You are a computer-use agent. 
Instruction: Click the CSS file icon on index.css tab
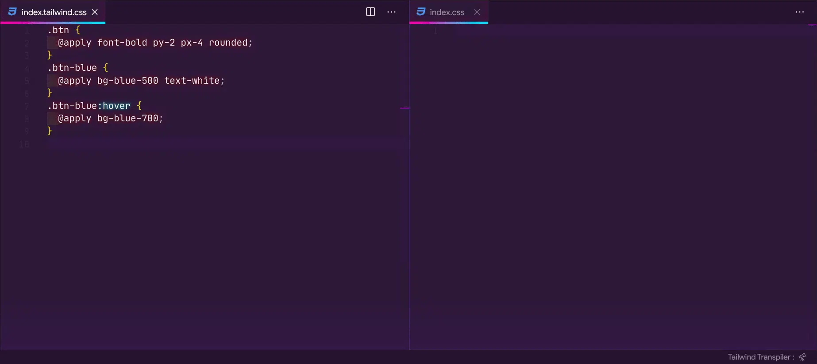tap(421, 12)
